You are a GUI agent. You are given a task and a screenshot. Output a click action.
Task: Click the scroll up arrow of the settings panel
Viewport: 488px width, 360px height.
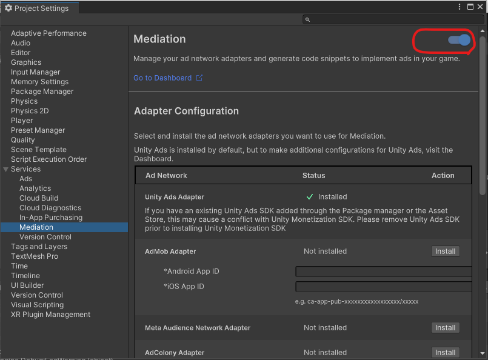click(x=483, y=31)
